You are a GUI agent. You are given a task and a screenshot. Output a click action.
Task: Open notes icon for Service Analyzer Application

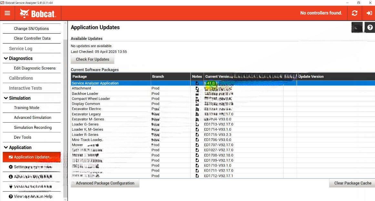click(x=197, y=83)
